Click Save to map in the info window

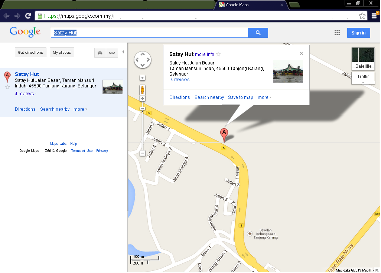[x=241, y=97]
